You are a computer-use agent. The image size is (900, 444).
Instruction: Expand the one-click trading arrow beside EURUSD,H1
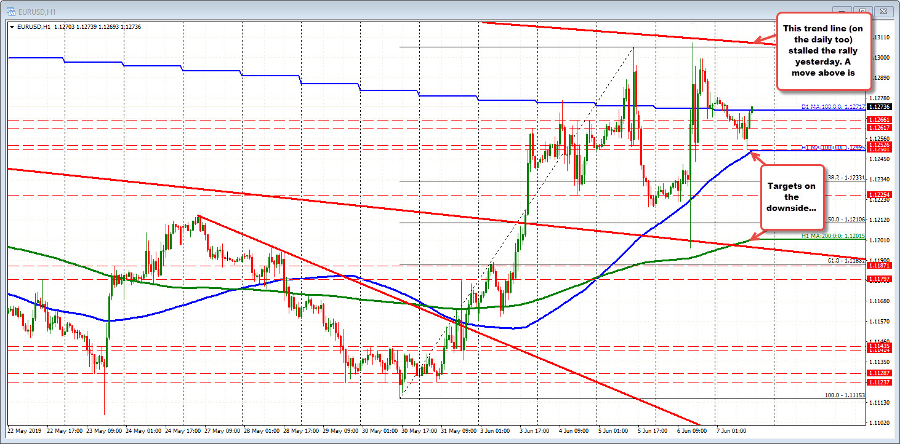coord(13,26)
